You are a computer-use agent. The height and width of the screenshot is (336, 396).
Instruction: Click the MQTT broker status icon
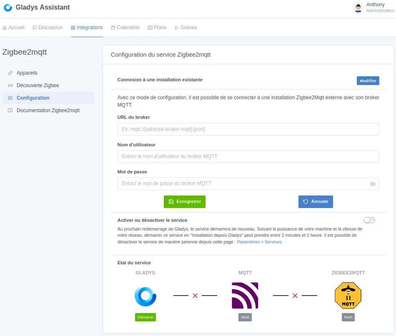245,294
